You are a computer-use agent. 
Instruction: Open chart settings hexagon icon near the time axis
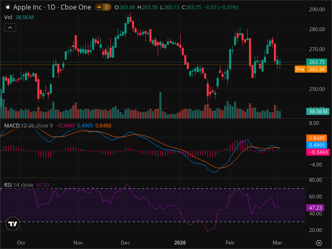[319, 243]
